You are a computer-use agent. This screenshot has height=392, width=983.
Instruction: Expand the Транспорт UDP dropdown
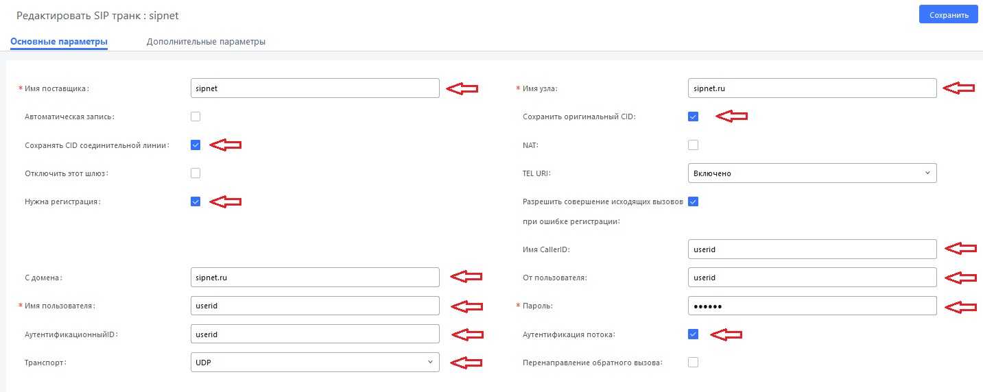(315, 363)
